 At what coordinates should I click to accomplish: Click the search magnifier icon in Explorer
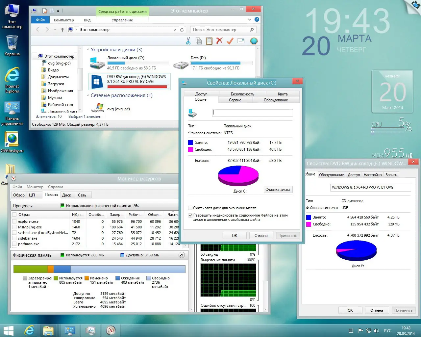tap(252, 30)
